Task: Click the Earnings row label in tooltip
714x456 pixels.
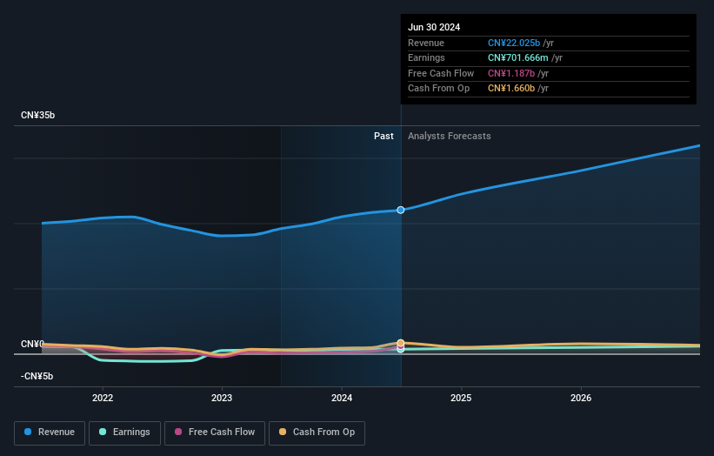Action: point(426,57)
